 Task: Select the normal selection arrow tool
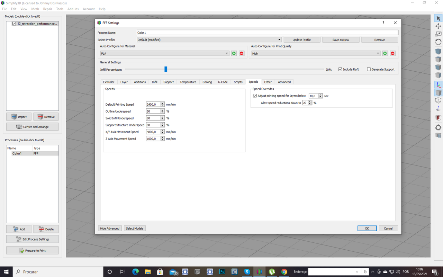point(438,18)
